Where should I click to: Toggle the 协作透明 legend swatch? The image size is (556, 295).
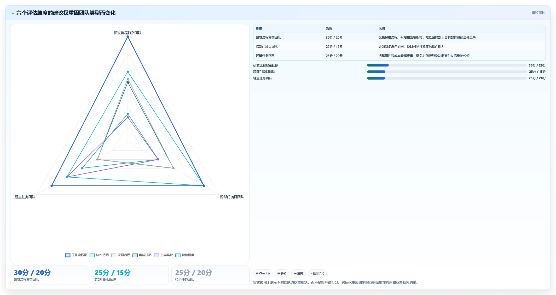[x=92, y=255]
